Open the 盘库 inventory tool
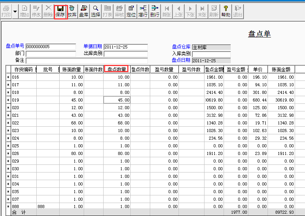 84,11
